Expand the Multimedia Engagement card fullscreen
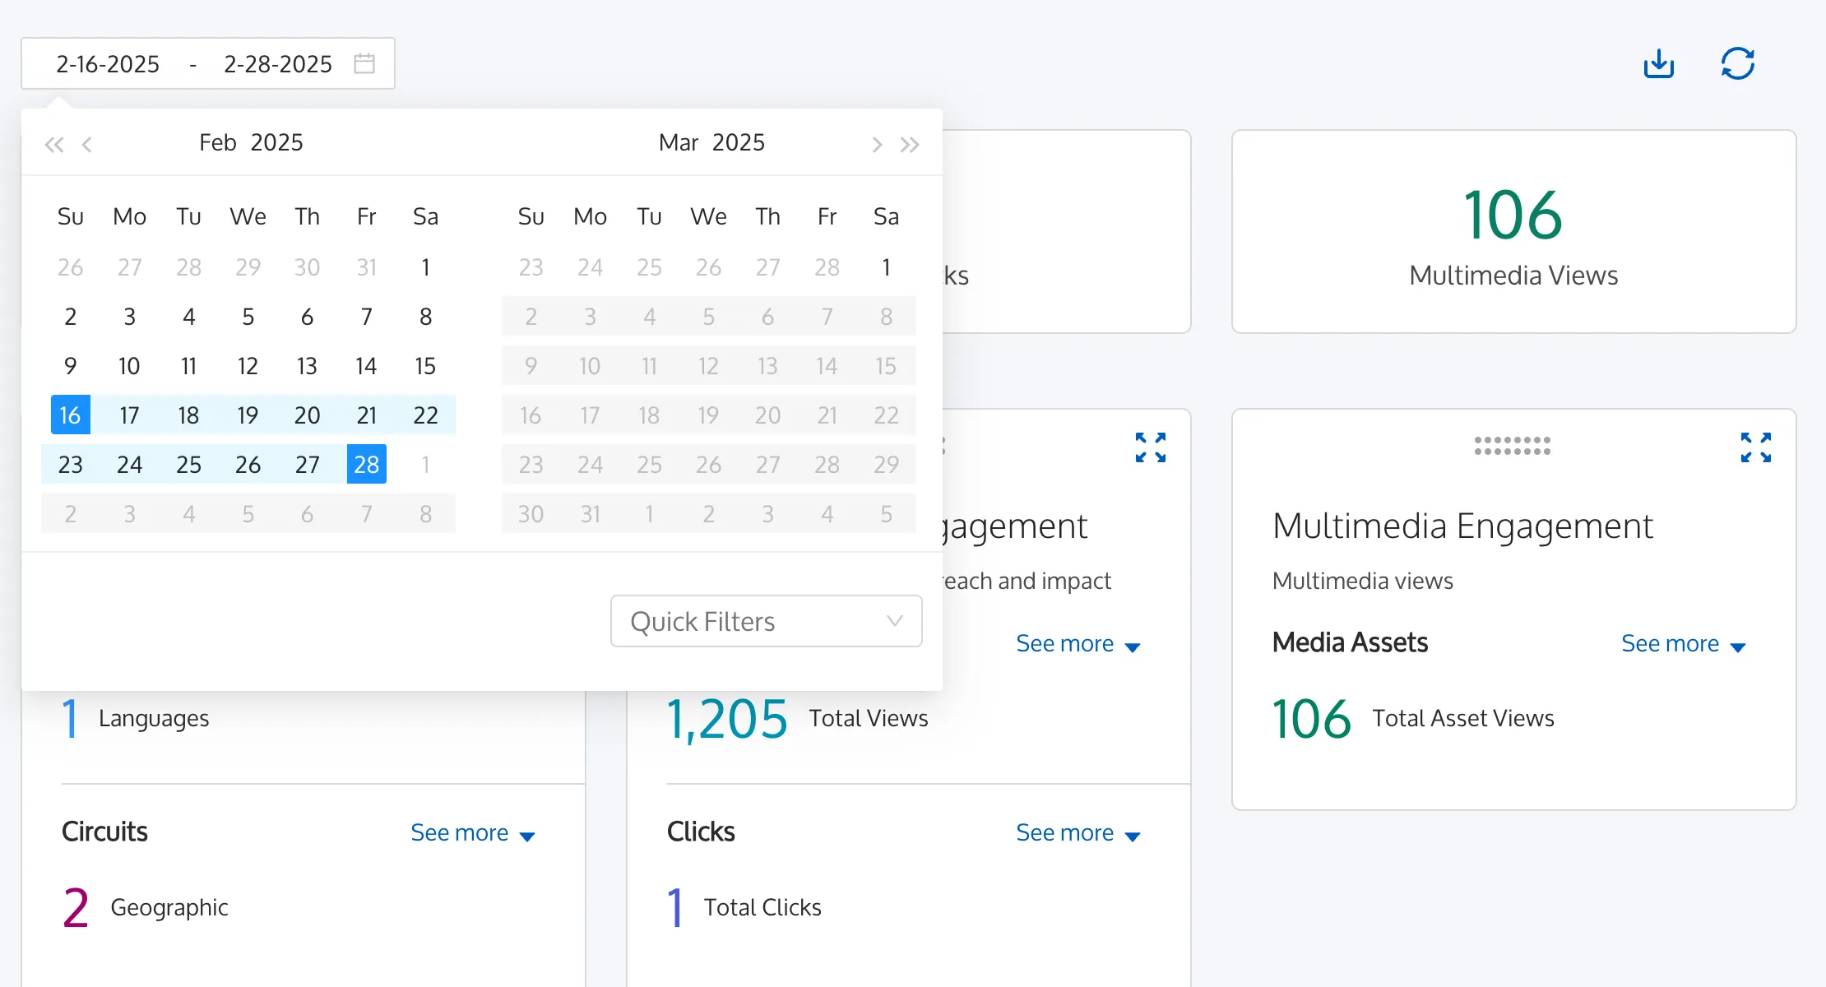The image size is (1826, 987). pyautogui.click(x=1755, y=447)
